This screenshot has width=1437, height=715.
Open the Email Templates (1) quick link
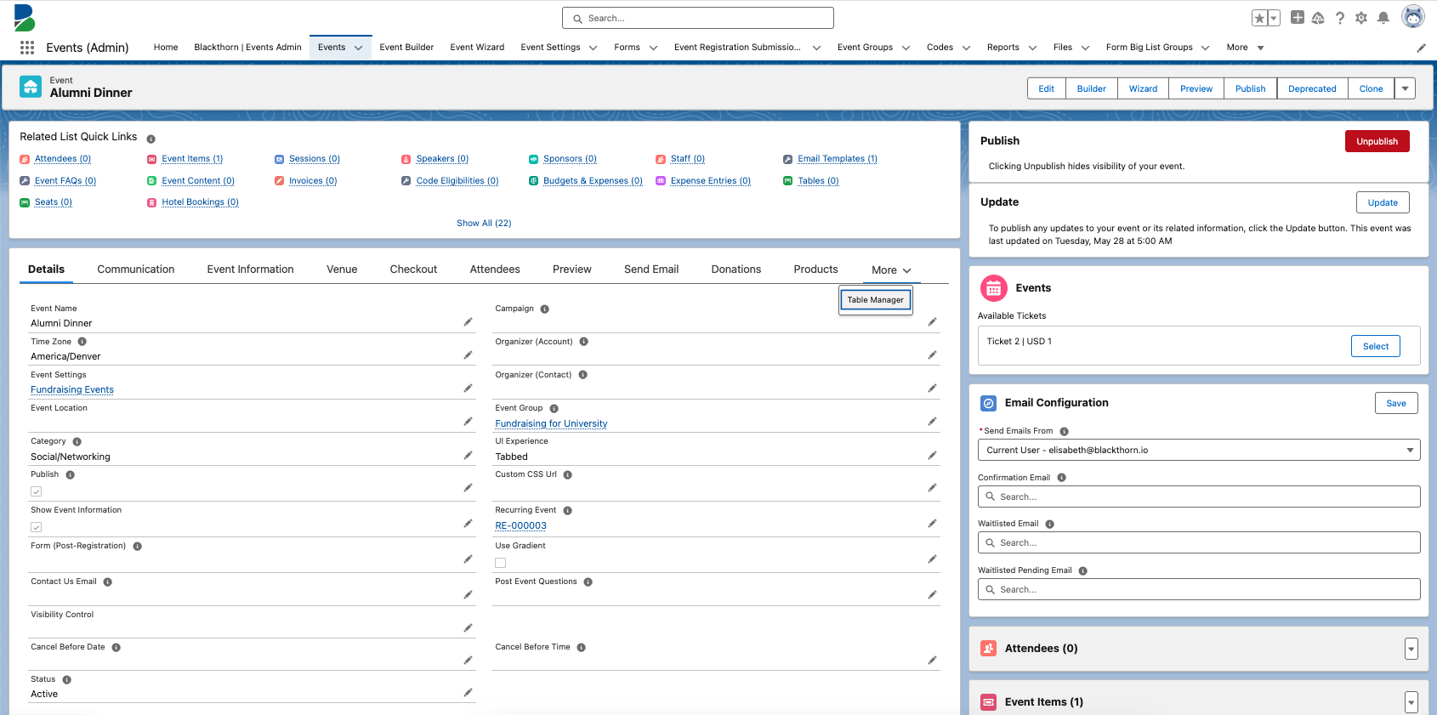(838, 159)
